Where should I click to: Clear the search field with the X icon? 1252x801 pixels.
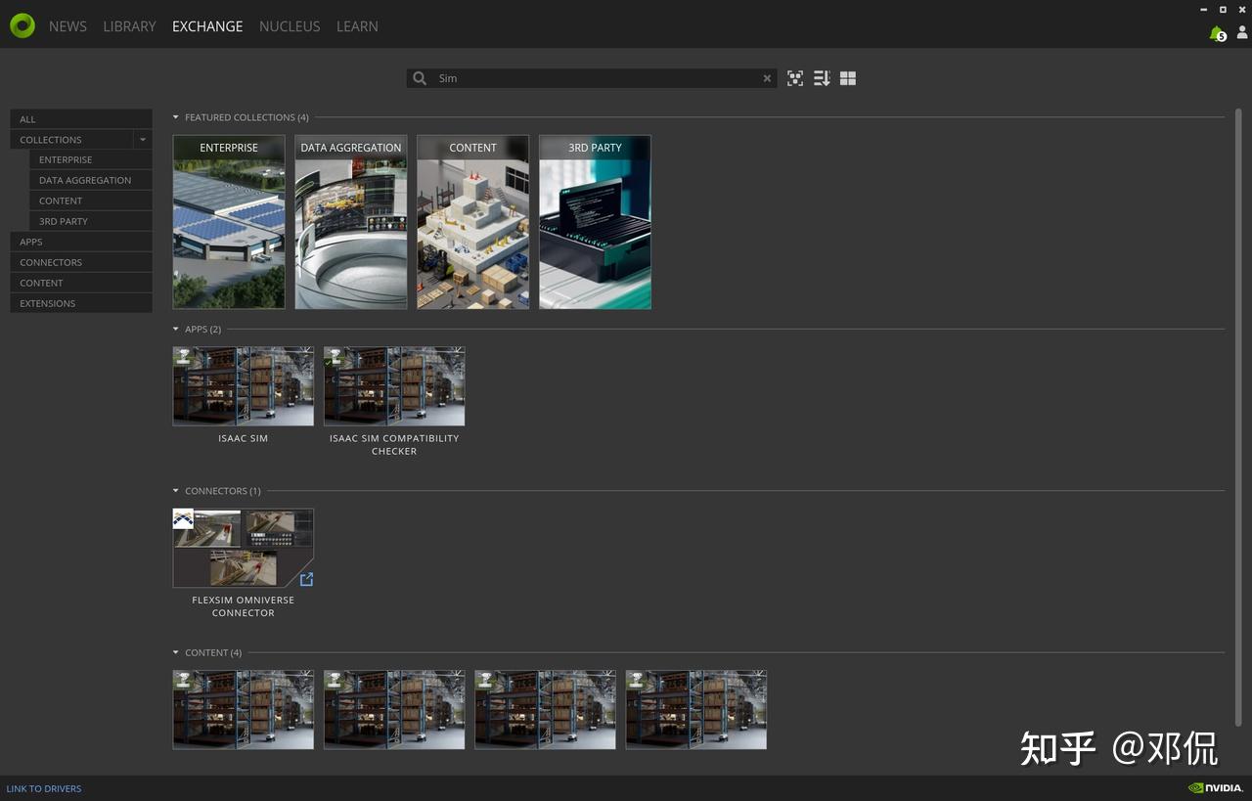click(767, 78)
